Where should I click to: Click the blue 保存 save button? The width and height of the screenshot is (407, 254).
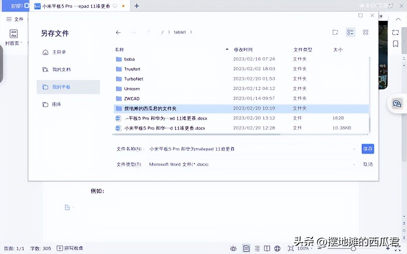coord(368,149)
